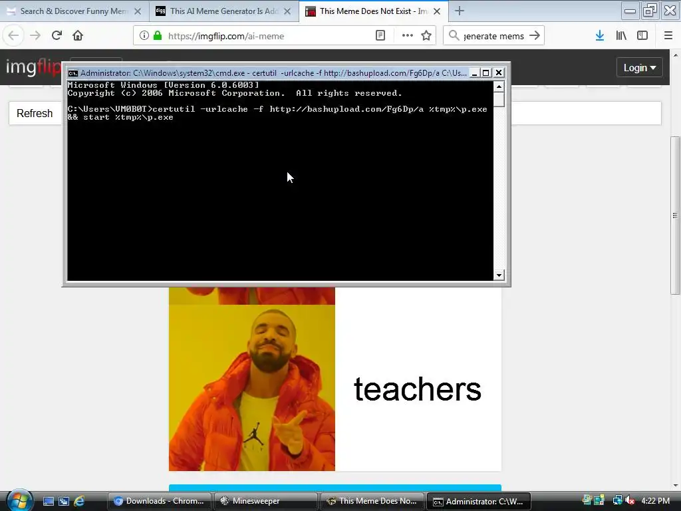Close the 'This AI Meme Generator' tab

pos(287,11)
